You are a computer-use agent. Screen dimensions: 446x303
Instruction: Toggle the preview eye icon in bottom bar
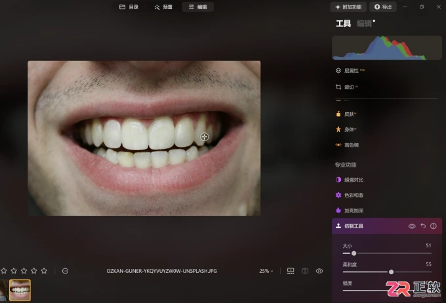[x=319, y=271]
